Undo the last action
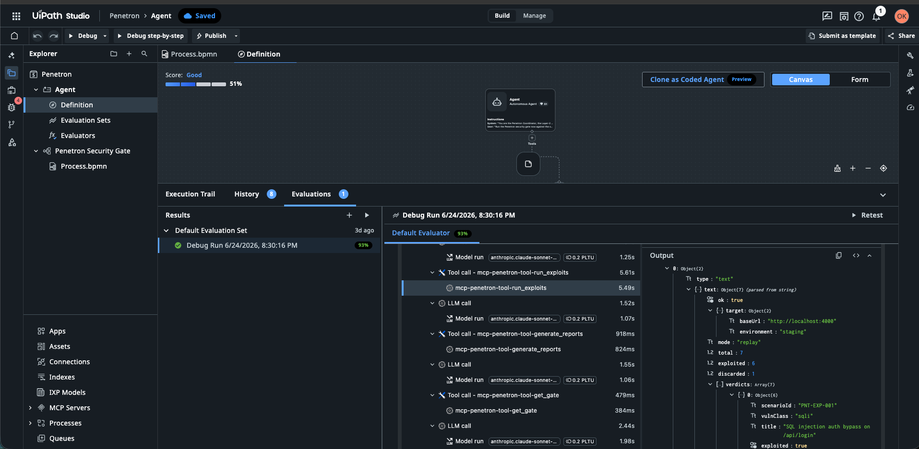Viewport: 919px width, 449px height. pos(37,36)
